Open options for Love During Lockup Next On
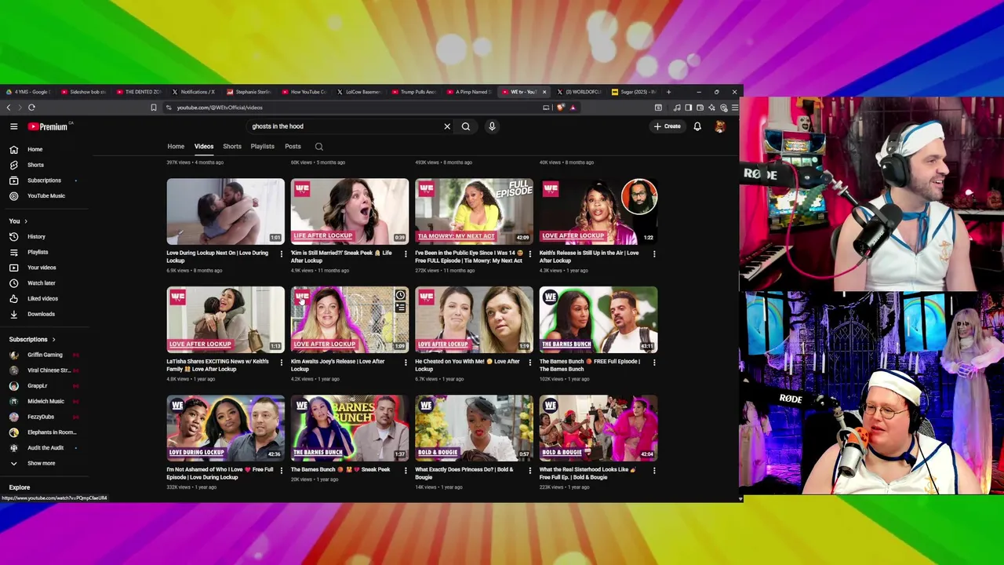The image size is (1004, 565). (x=282, y=253)
